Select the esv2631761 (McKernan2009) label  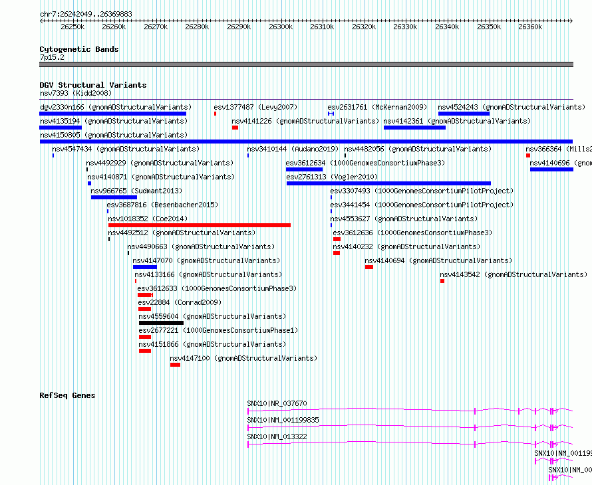pos(377,107)
